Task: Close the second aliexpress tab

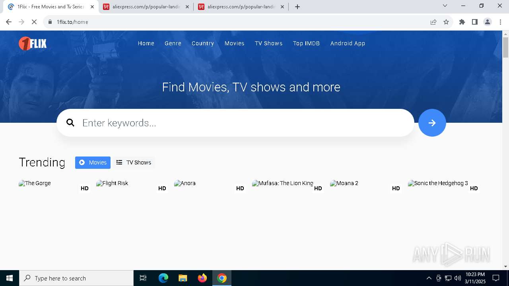Action: tap(282, 7)
